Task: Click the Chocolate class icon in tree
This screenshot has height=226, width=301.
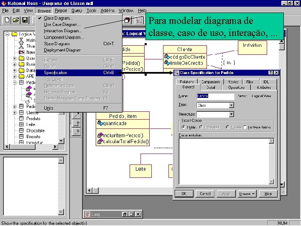Action: [21, 131]
